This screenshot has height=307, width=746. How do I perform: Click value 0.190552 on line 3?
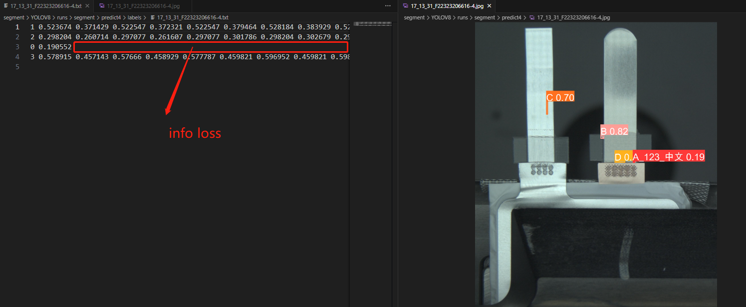point(55,47)
